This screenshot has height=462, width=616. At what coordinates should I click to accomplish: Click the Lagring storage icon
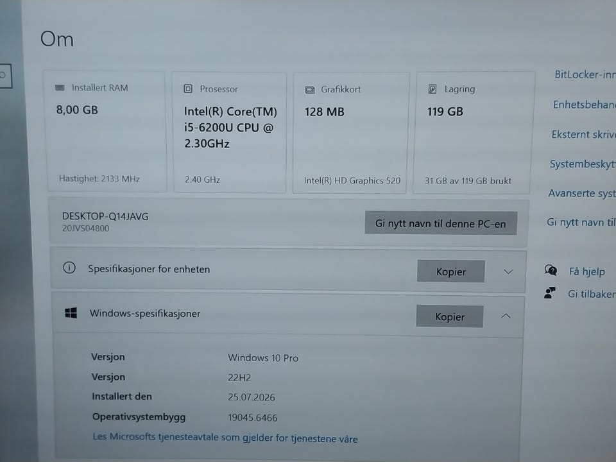click(x=432, y=89)
